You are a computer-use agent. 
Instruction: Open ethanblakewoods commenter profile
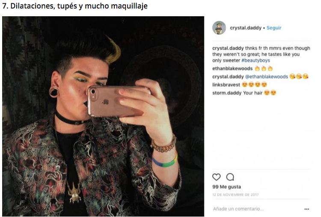tap(232, 68)
